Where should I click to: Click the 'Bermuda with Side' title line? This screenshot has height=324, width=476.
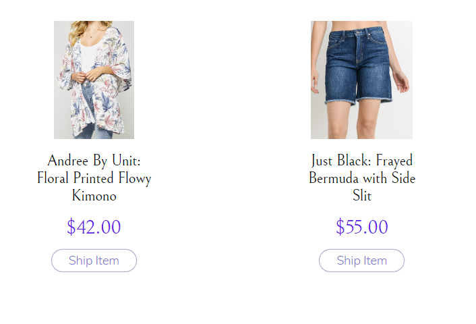[x=361, y=178]
